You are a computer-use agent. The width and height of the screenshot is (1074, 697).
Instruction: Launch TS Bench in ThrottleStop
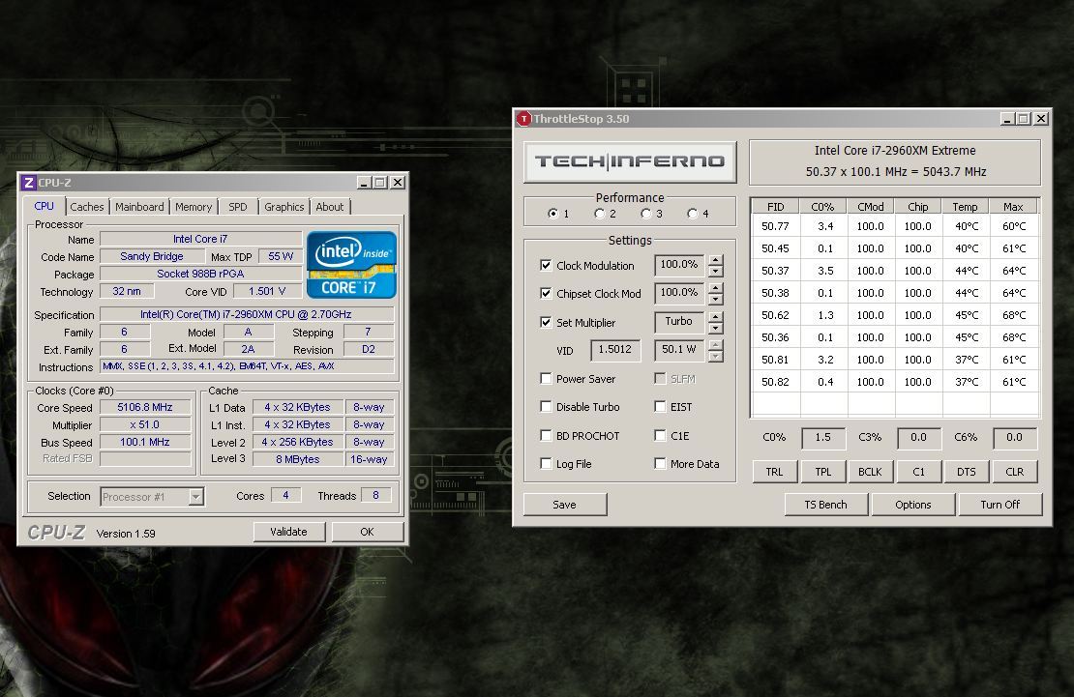point(826,505)
